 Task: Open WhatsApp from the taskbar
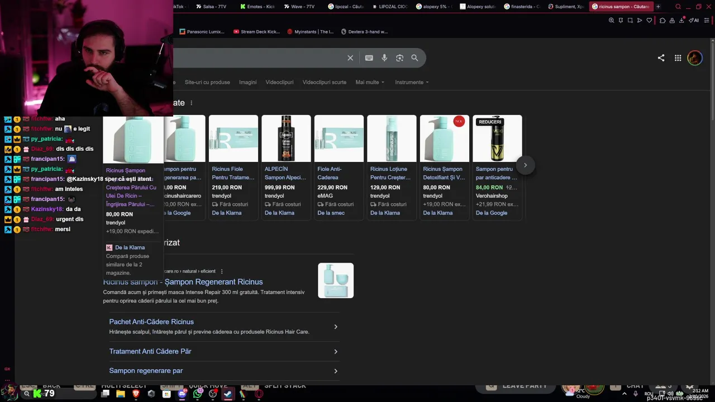point(198,394)
